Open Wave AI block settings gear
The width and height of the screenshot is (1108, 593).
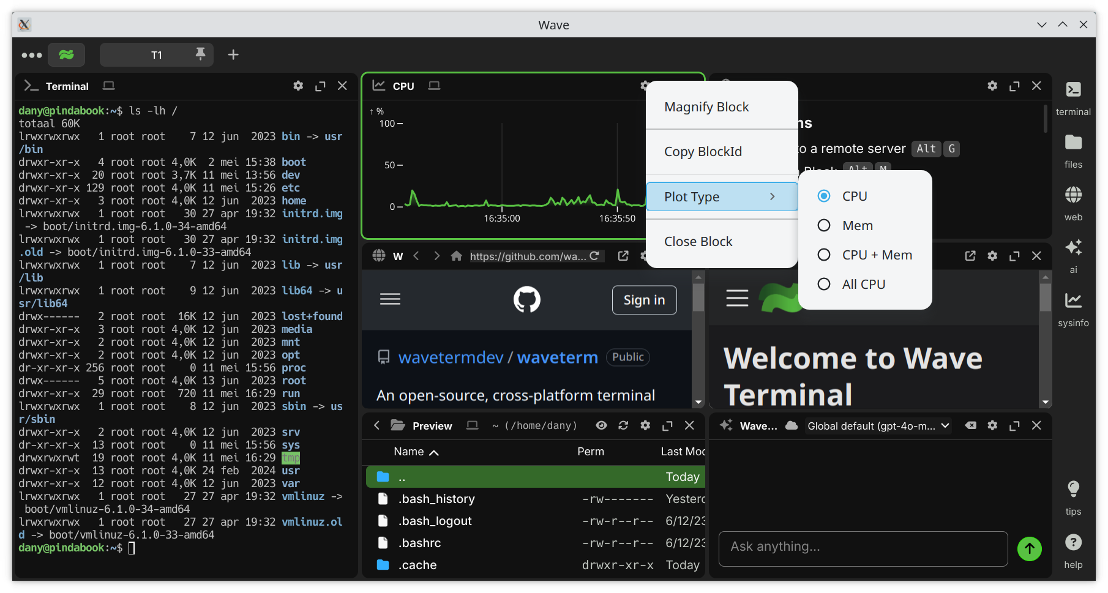[x=992, y=425]
